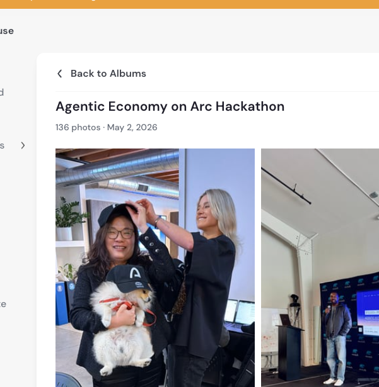Open the photo of women with dog
Screen dimensions: 379x387
[155, 268]
